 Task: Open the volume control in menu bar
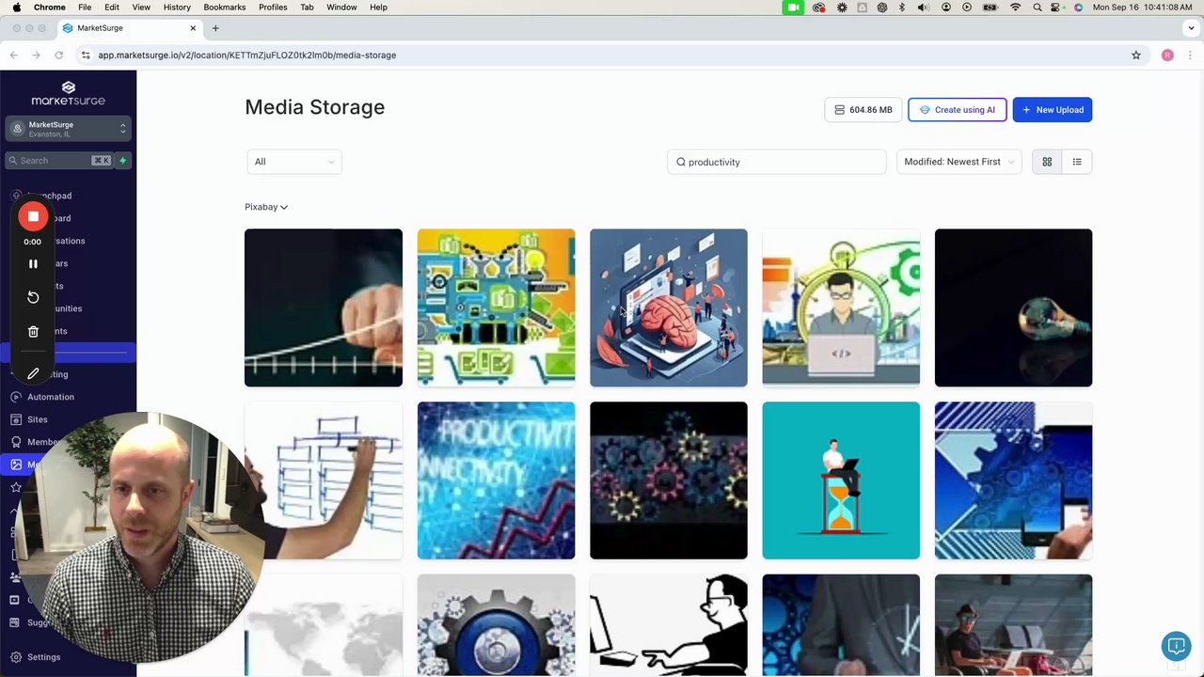(x=923, y=8)
